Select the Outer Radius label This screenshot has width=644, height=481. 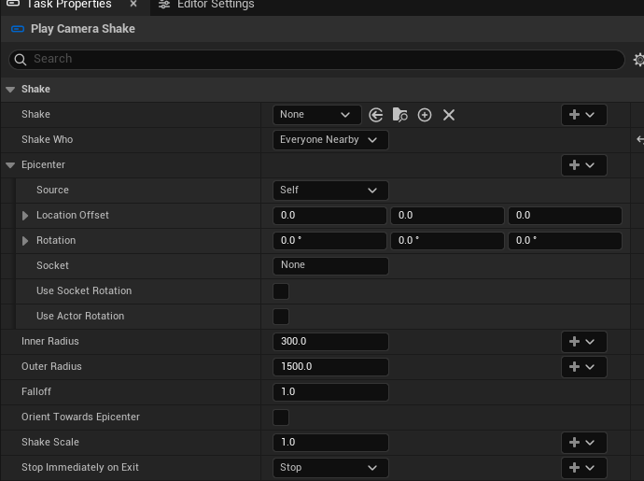[x=51, y=367]
